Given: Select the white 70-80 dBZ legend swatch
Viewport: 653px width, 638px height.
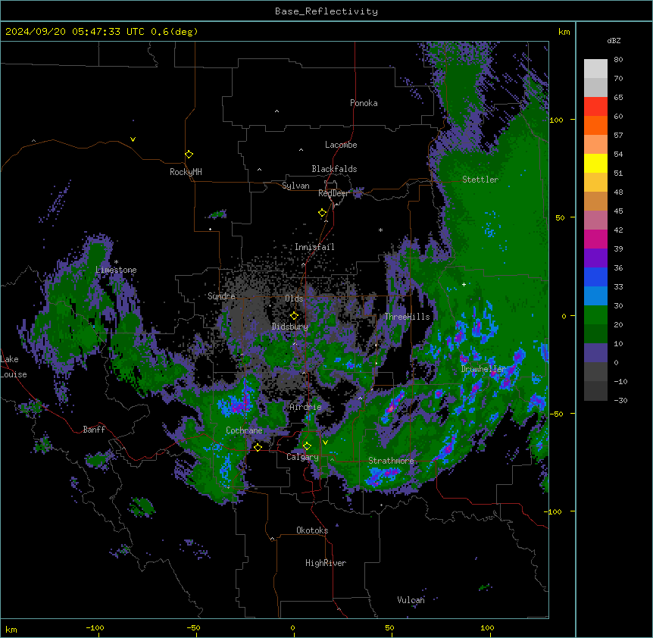Looking at the screenshot, I should (595, 69).
